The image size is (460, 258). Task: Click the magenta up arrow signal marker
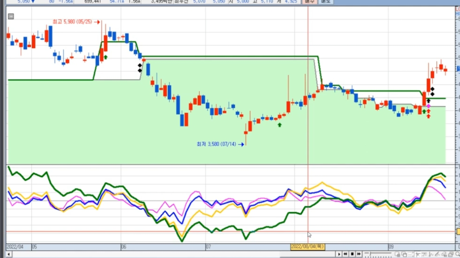point(428,106)
